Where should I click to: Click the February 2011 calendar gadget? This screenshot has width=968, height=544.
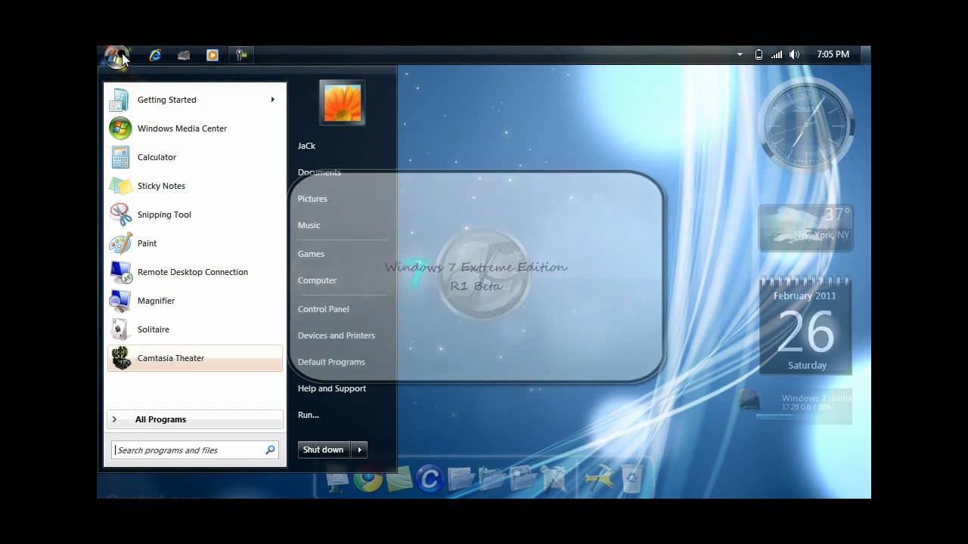pyautogui.click(x=806, y=326)
